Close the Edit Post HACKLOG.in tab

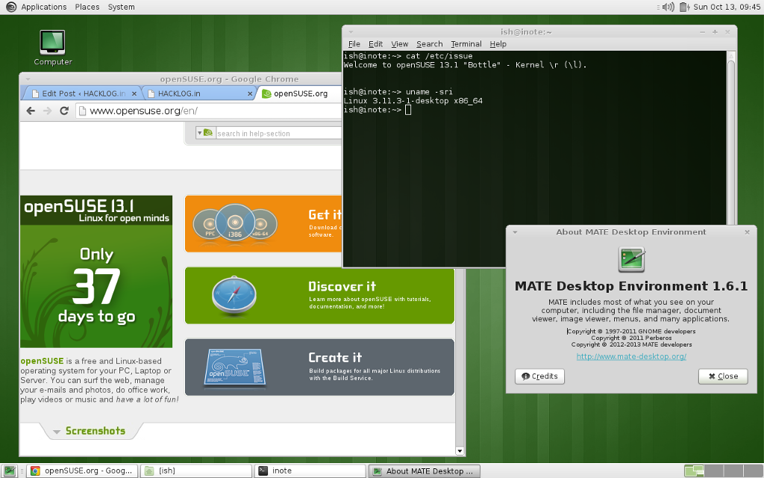134,93
